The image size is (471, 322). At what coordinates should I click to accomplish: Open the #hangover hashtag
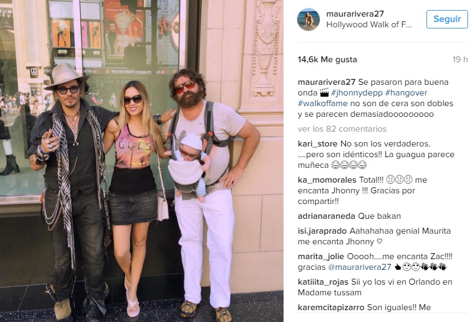406,93
